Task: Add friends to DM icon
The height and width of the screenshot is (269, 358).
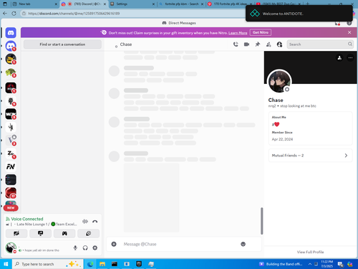Action: (268, 44)
